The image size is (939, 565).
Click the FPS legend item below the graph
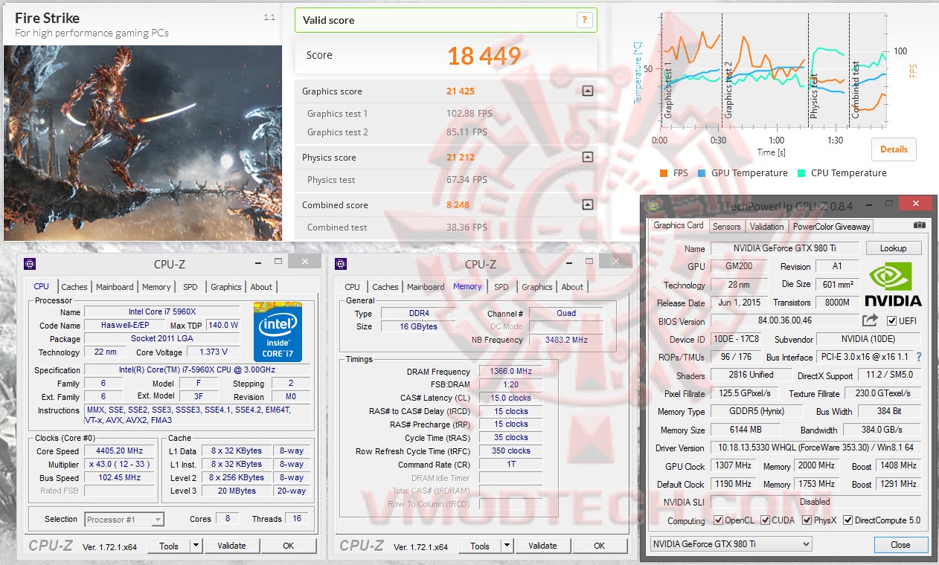click(674, 172)
